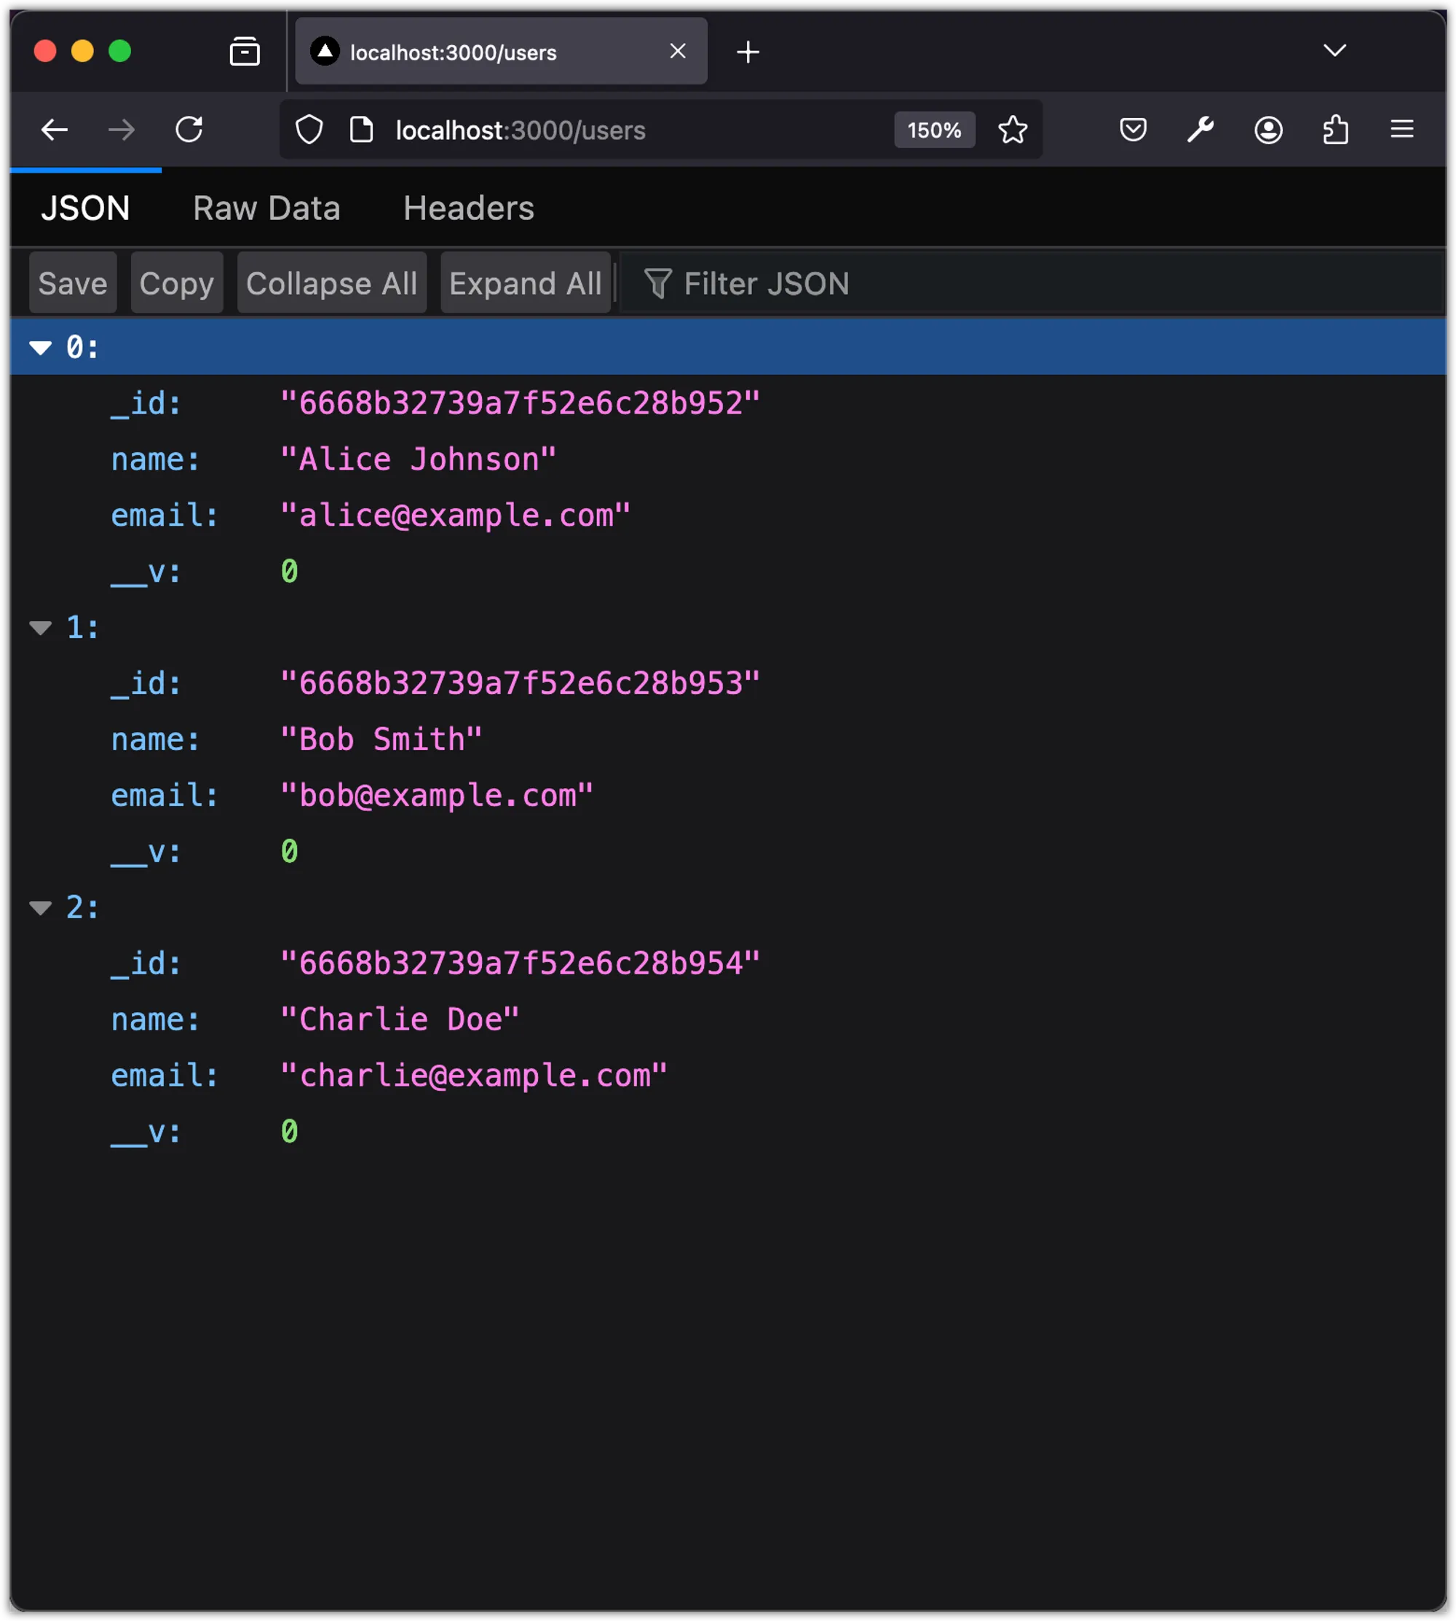Focus the Filter JSON input field
Screen dimensions: 1456x1621
1032,283
